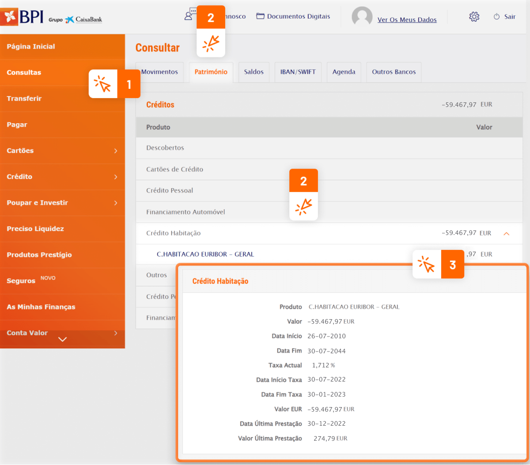Switch to Outros Bancos tab
Screen dimensions: 530x465
pos(394,72)
